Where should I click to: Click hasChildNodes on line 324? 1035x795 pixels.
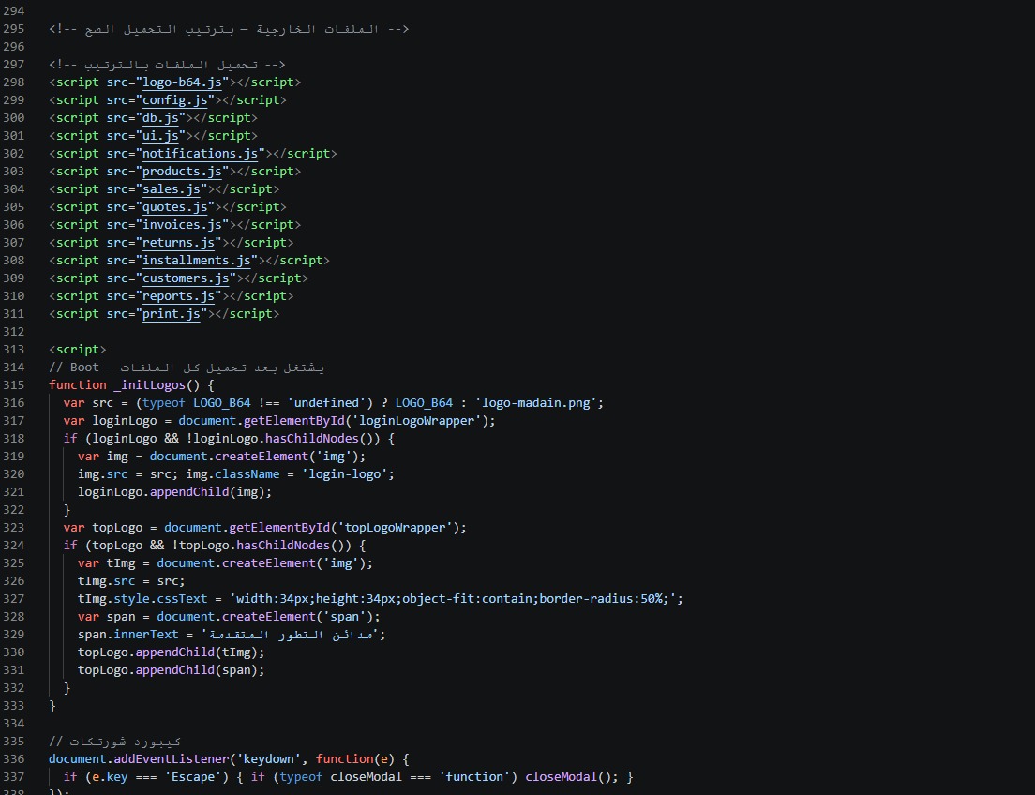[x=283, y=546]
